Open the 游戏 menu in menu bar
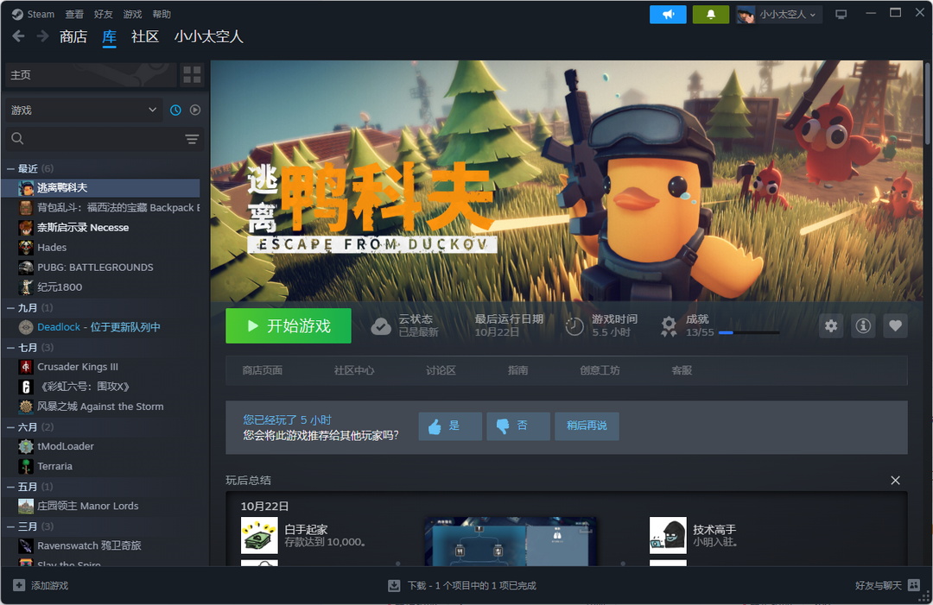 click(132, 15)
